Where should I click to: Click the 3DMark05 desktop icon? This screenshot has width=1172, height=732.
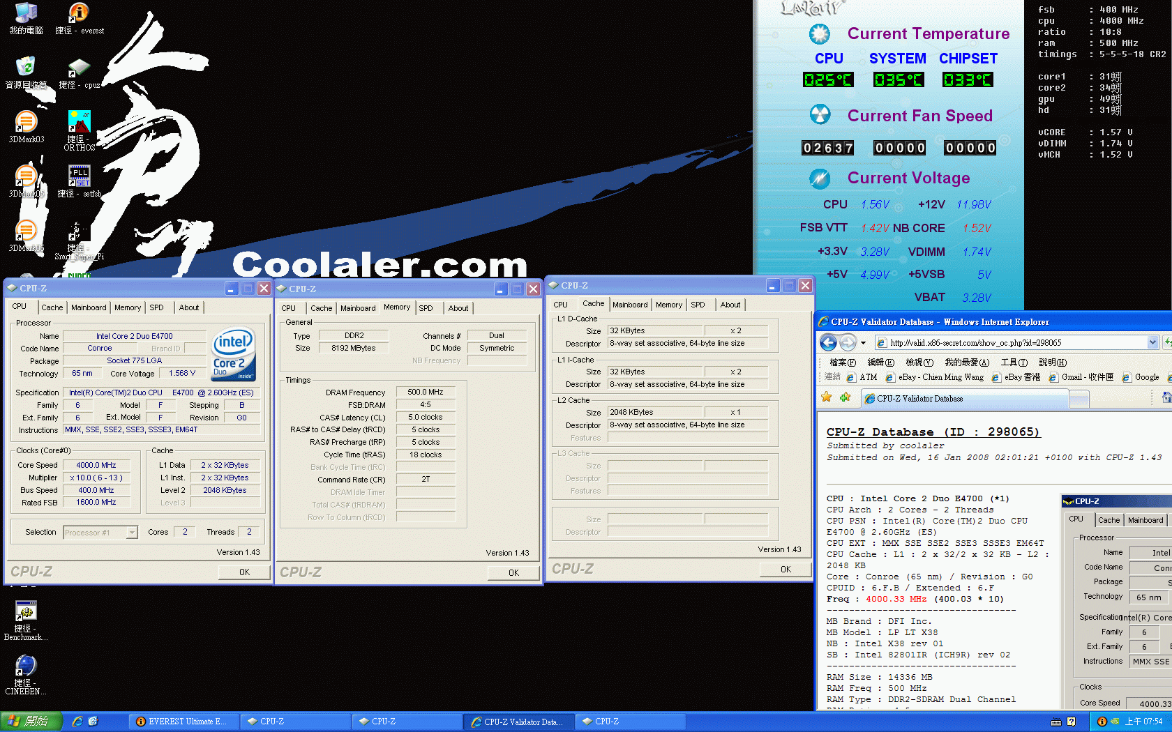(x=26, y=182)
